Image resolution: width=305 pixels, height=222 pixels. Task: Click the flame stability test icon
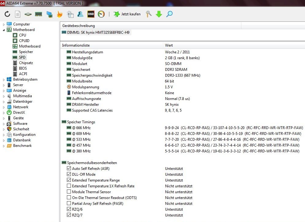click(x=60, y=14)
